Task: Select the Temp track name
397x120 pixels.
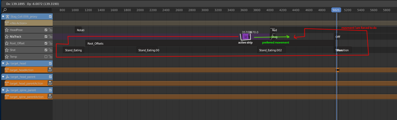Action: [x=13, y=57]
